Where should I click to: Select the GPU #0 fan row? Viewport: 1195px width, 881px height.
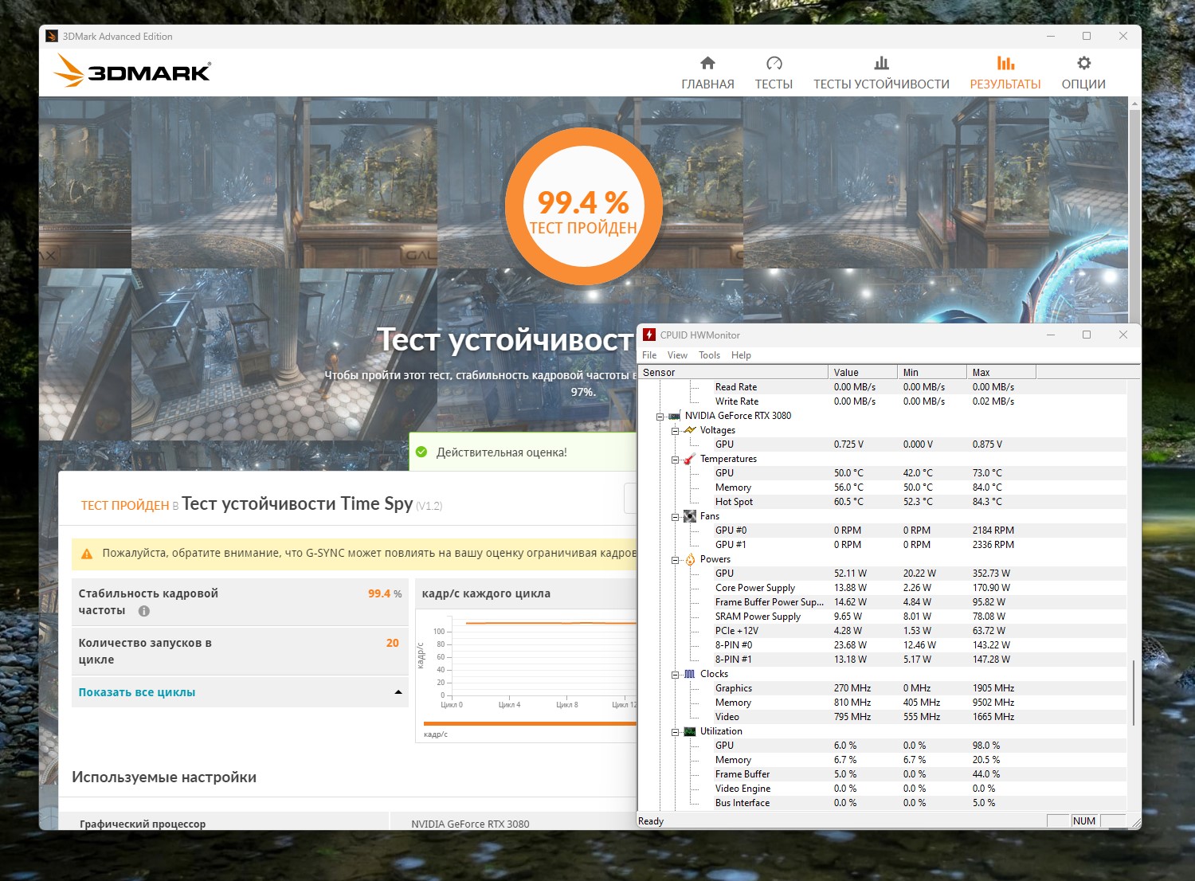pos(883,531)
